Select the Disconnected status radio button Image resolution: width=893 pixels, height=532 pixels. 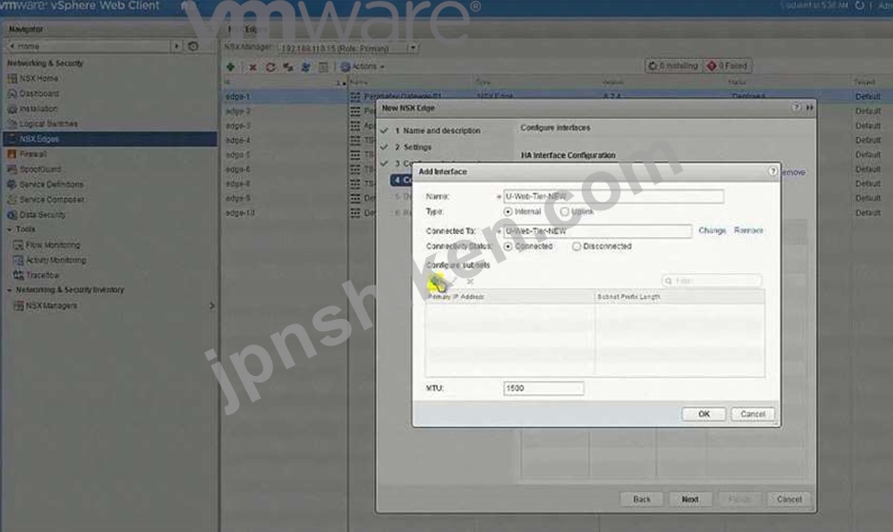pos(576,246)
